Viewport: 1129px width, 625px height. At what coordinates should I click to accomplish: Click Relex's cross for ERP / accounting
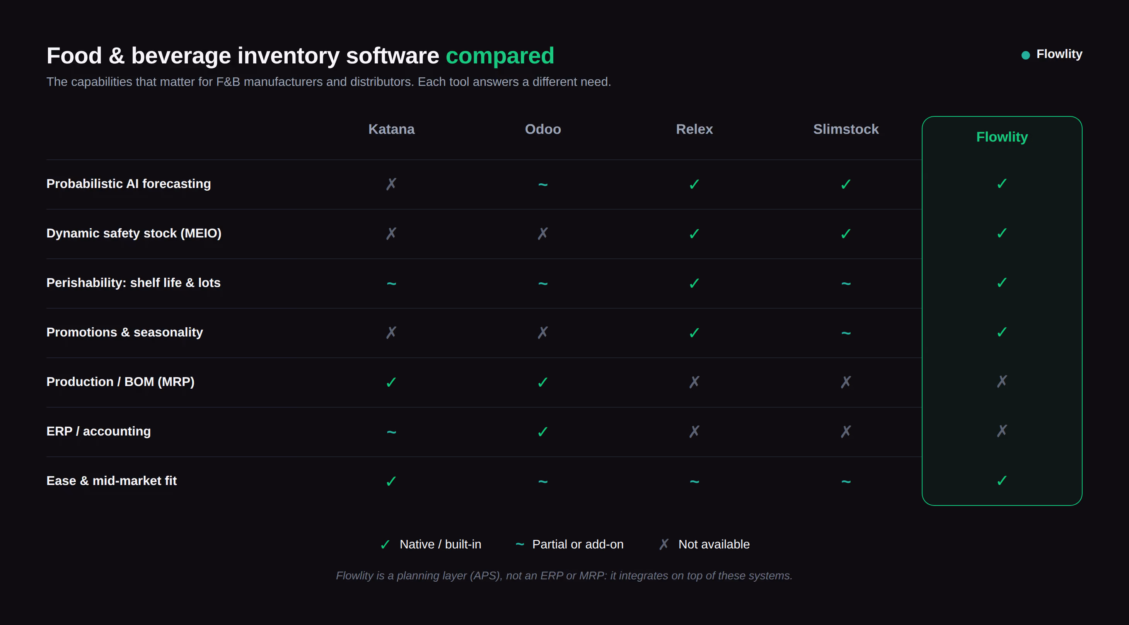pyautogui.click(x=694, y=431)
